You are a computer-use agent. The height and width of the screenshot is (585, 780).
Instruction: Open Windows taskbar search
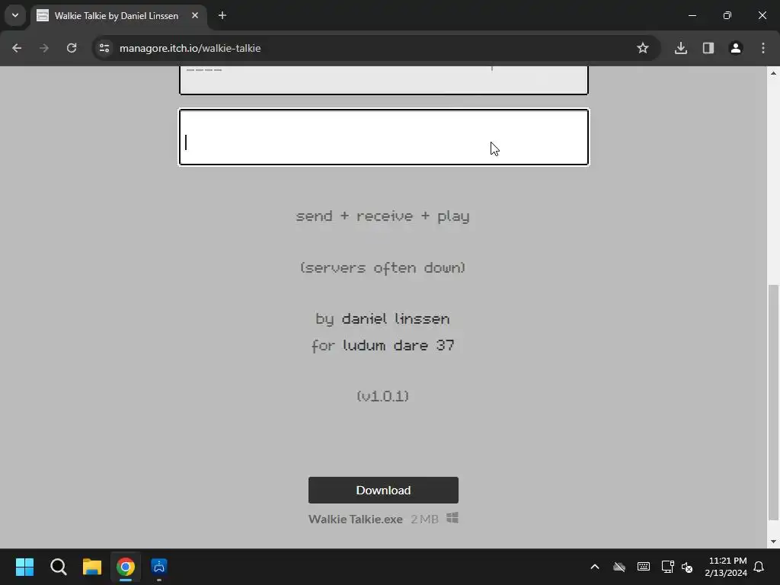pos(58,567)
